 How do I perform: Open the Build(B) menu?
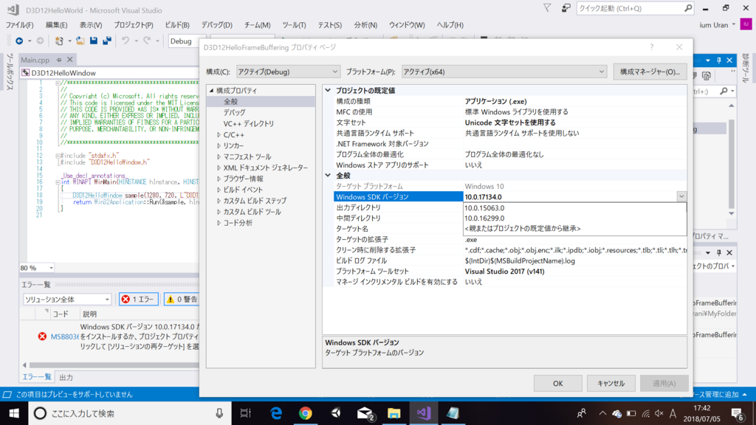click(177, 25)
